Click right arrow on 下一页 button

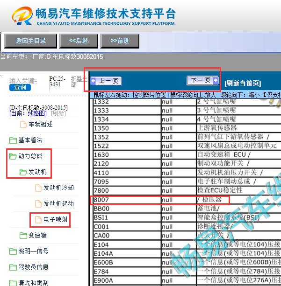pos(216,80)
